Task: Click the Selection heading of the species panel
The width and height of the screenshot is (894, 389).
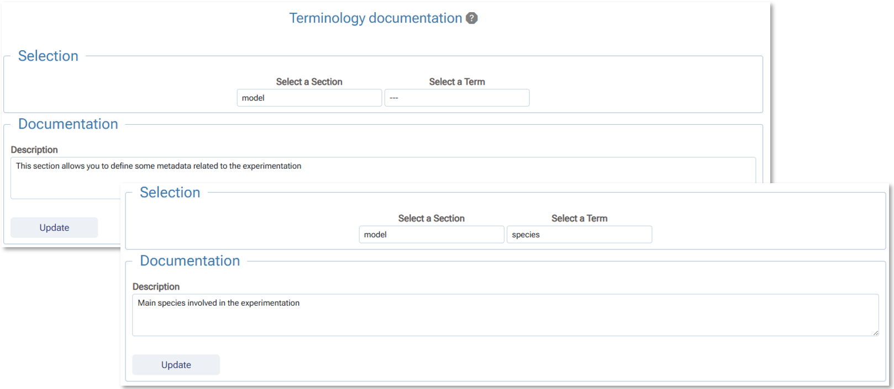Action: [170, 193]
